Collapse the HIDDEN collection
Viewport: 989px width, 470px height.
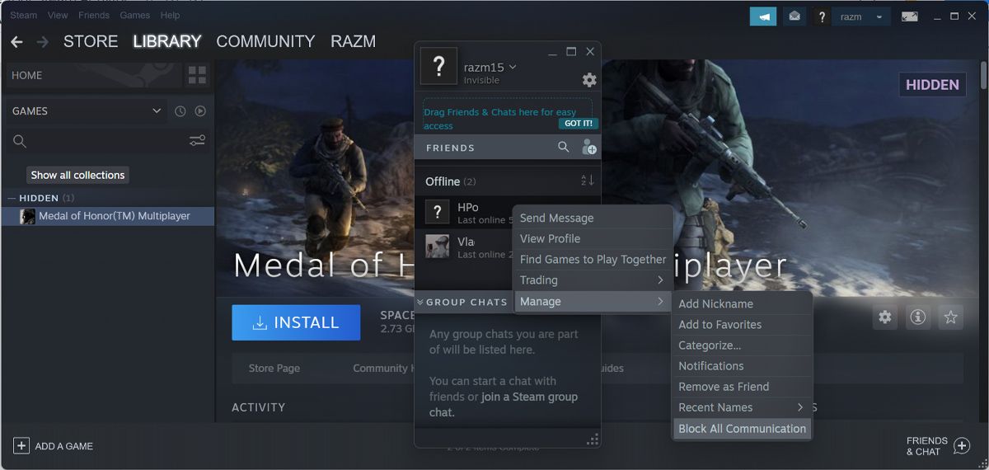tap(12, 198)
